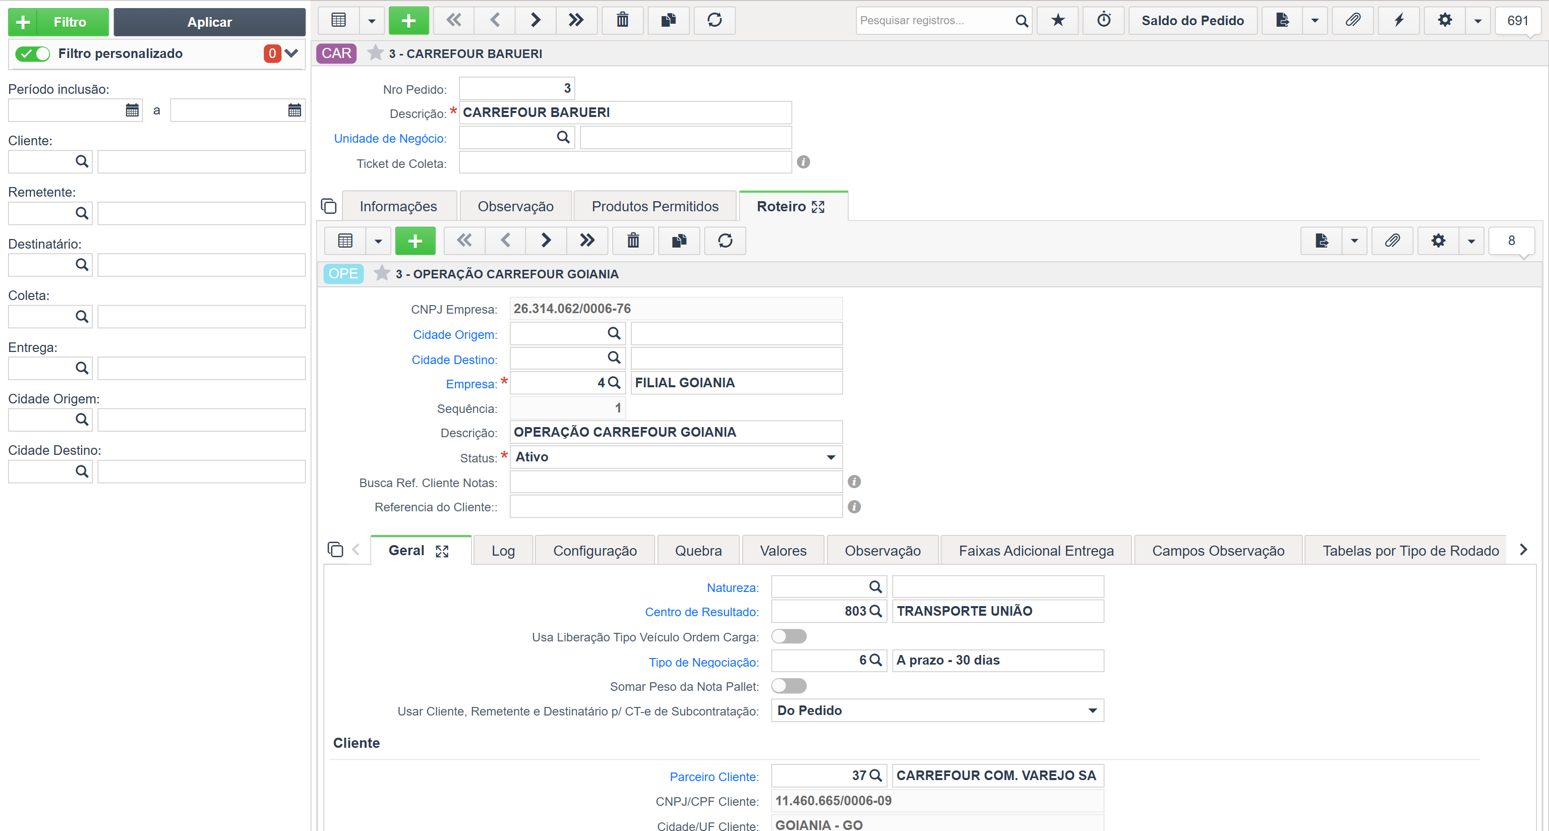Search Cliente filter lookup magnifier
Viewport: 1549px width, 831px height.
(x=82, y=162)
